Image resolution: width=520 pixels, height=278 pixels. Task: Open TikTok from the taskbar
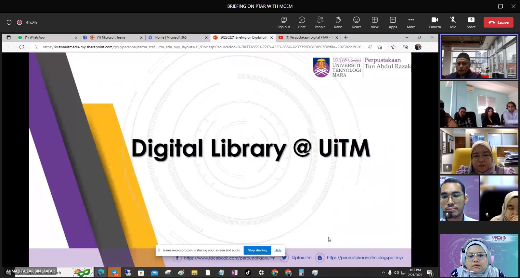248,272
